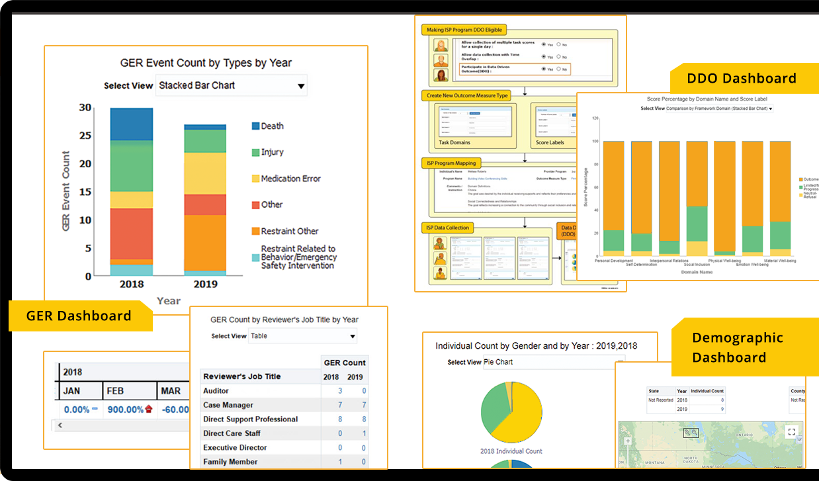Click the Death legend color swatch
Screen dimensions: 819x481
[x=255, y=126]
